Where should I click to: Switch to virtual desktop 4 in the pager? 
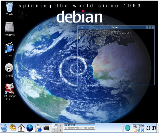click(x=60, y=130)
